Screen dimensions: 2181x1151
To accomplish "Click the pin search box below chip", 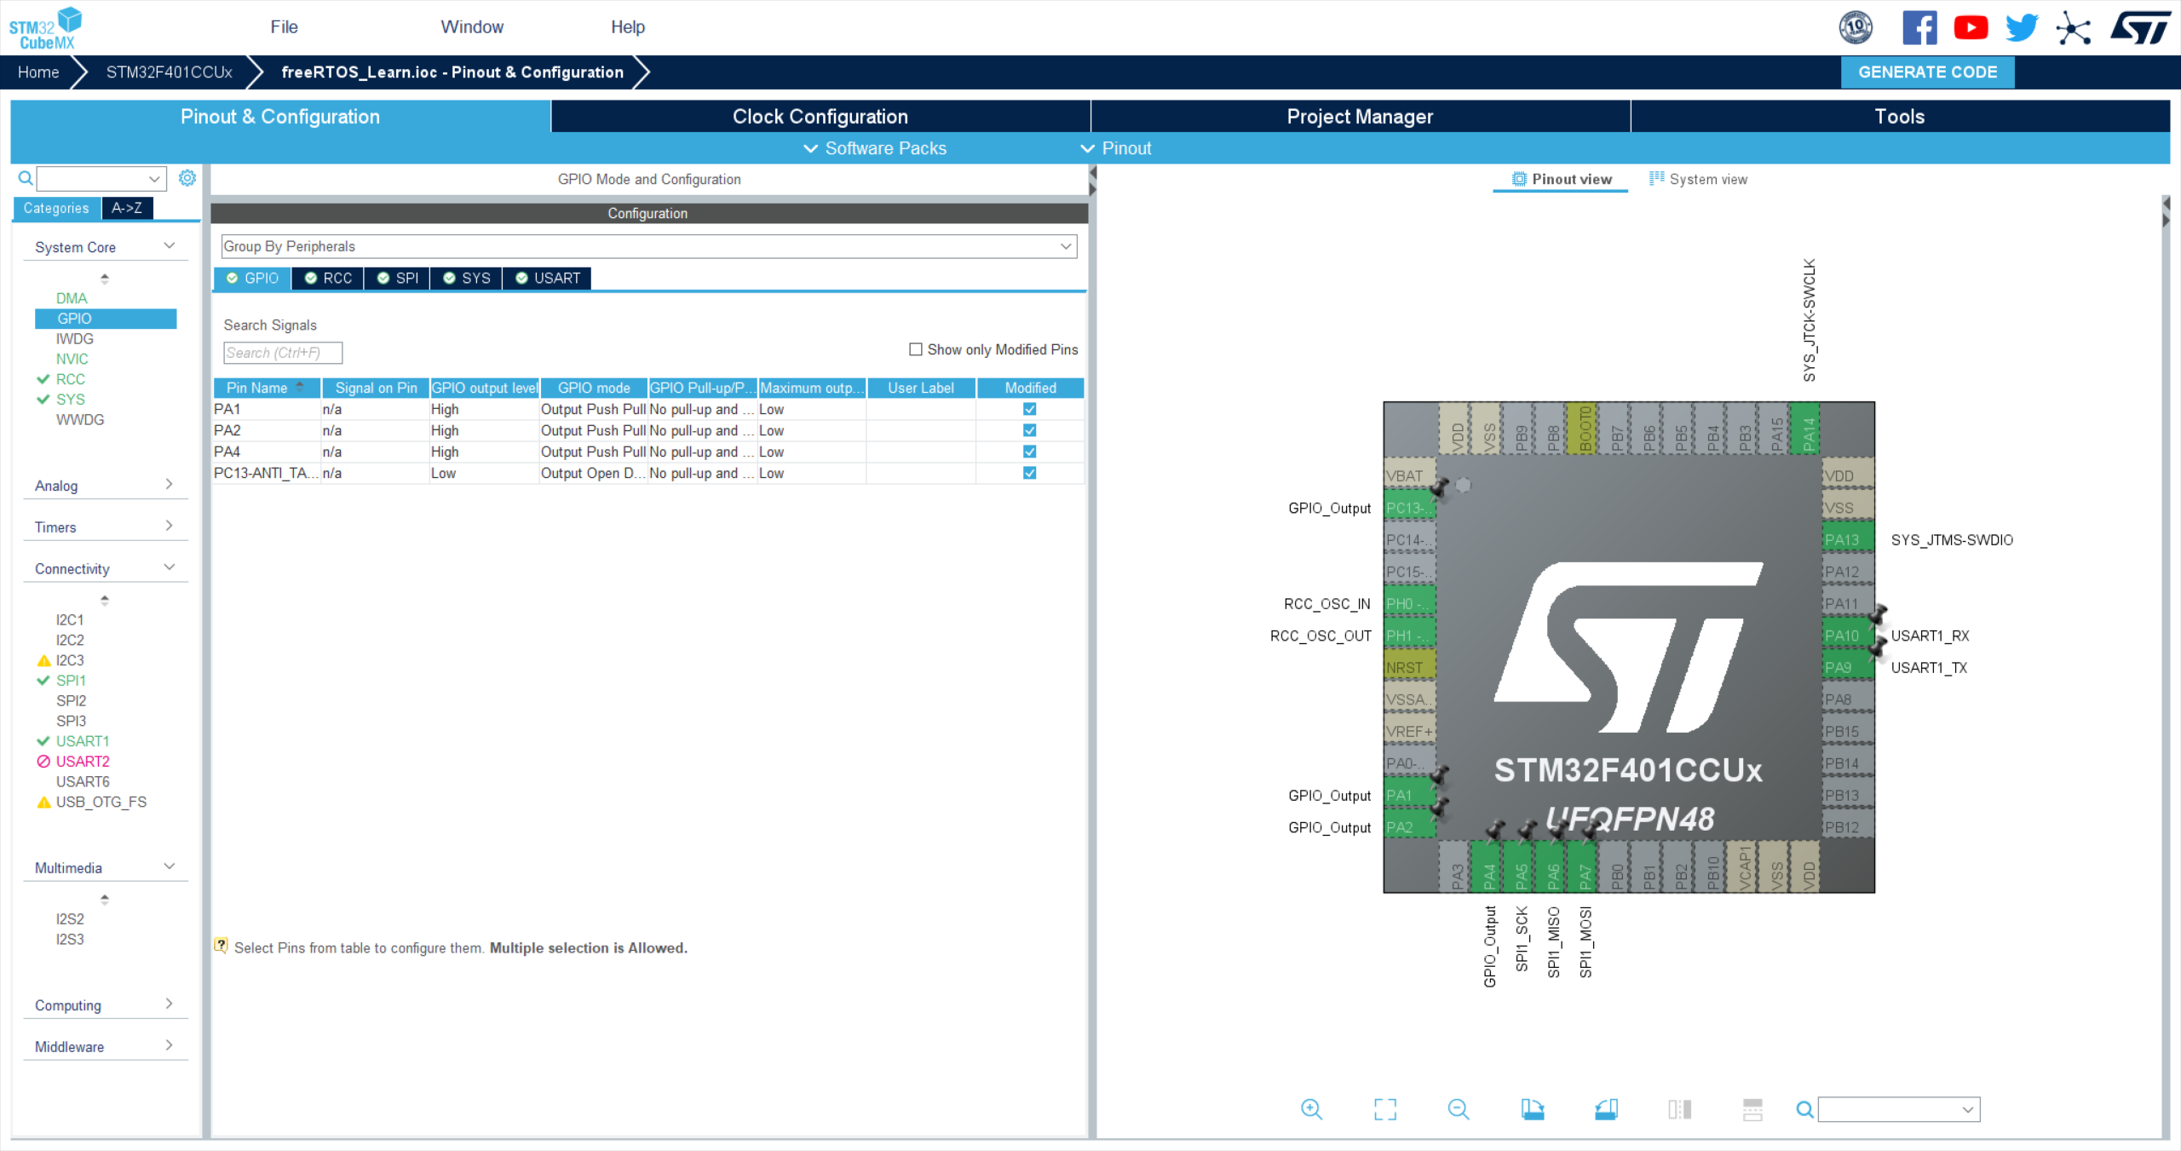I will pos(1898,1109).
